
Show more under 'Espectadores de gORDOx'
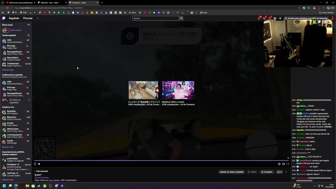[x=8, y=180]
